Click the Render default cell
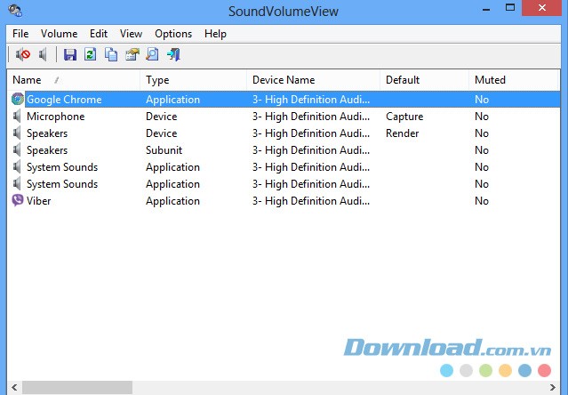 point(402,133)
